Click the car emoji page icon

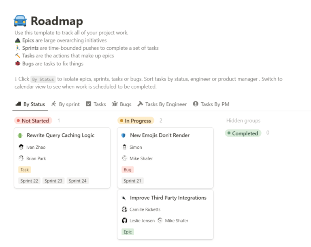point(20,21)
